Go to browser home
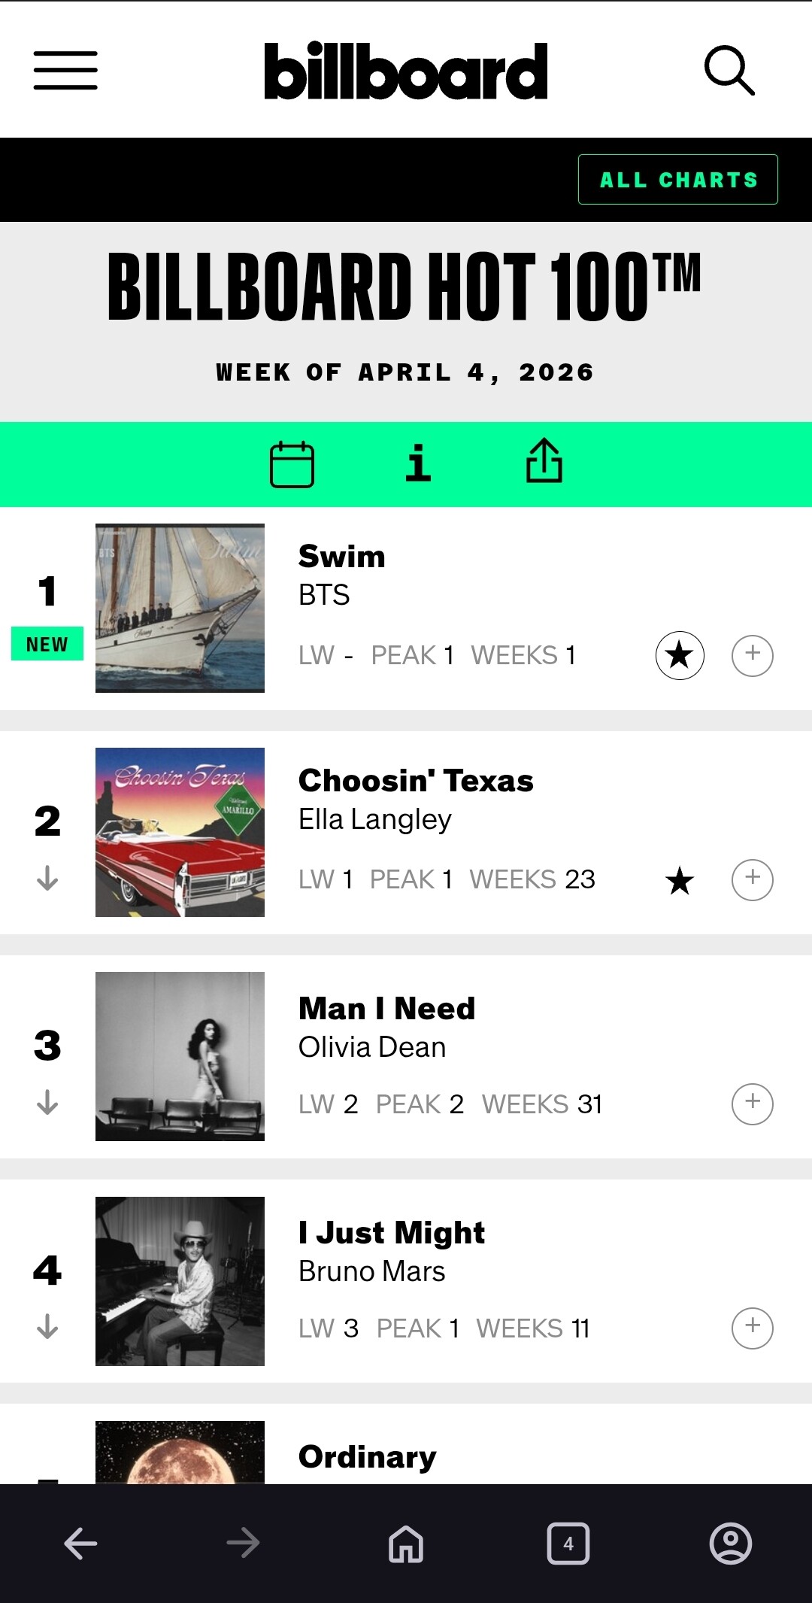The height and width of the screenshot is (1603, 812). [x=406, y=1544]
